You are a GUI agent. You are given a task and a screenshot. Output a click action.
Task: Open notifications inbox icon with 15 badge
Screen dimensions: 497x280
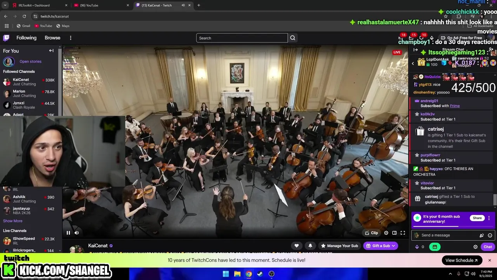pos(411,38)
